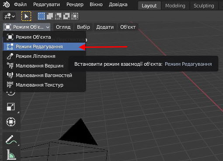Image resolution: width=223 pixels, height=161 pixels.
Task: Select the Annotate pencil tool
Action: (x=11, y=140)
